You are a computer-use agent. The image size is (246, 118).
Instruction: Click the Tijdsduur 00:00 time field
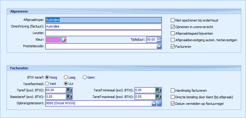point(152,40)
